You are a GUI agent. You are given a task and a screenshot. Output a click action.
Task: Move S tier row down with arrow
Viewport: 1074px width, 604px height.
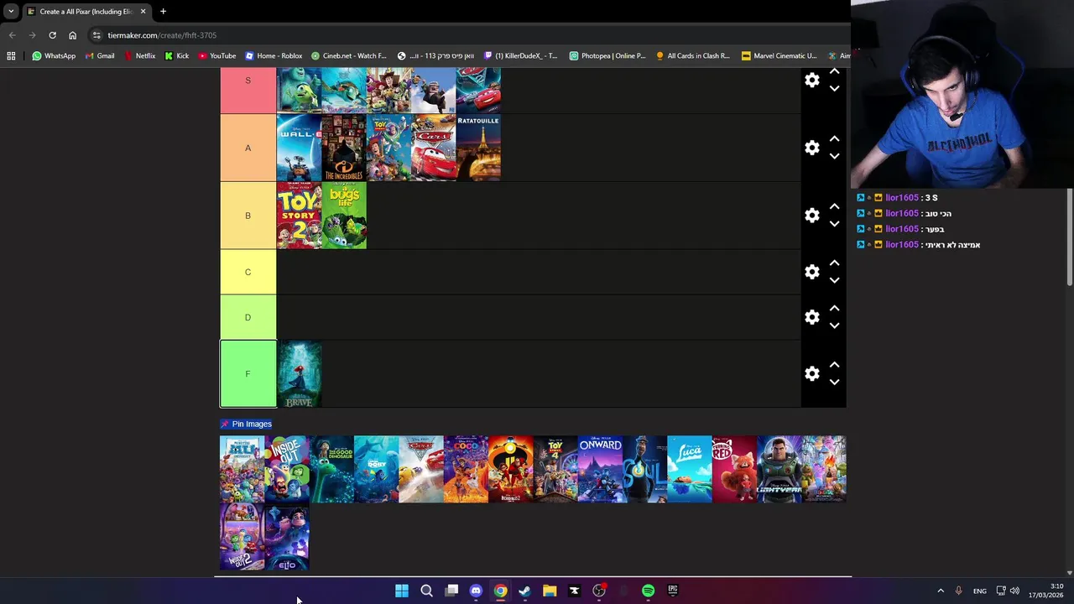pos(834,88)
